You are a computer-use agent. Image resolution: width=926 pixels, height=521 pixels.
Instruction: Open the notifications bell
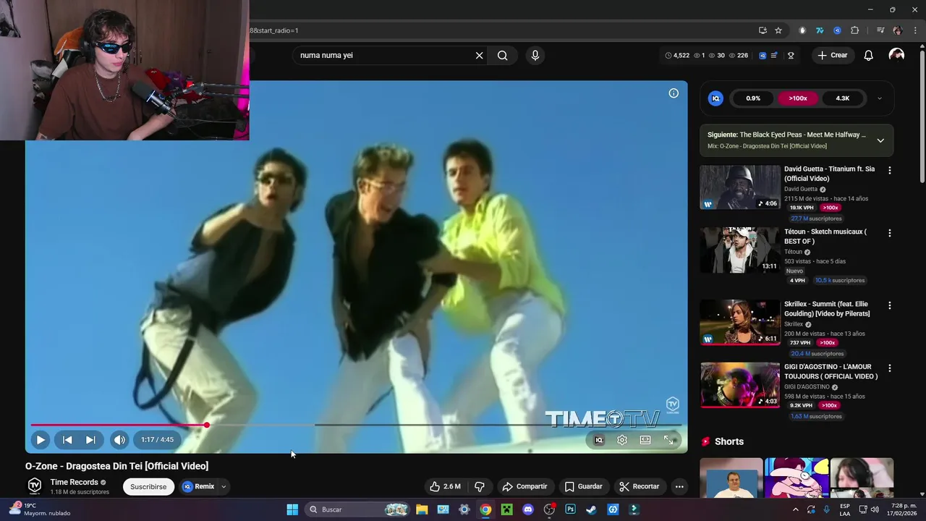click(x=869, y=55)
